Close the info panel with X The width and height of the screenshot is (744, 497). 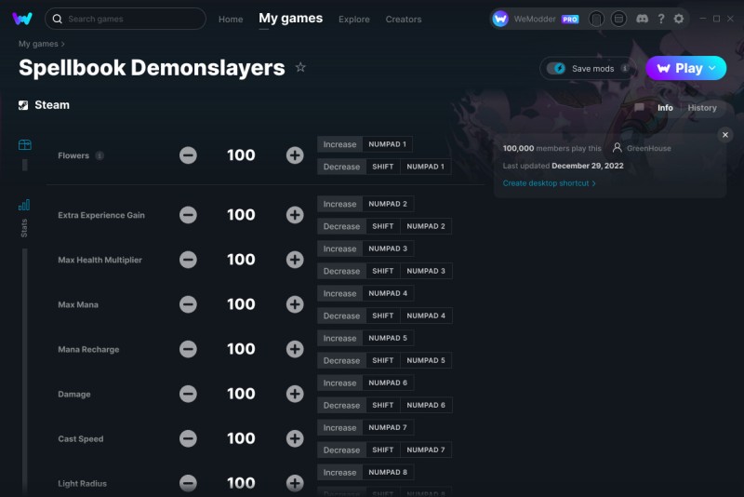pyautogui.click(x=725, y=135)
